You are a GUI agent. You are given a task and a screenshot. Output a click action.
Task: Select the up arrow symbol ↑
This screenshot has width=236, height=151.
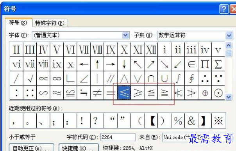coord(97,64)
